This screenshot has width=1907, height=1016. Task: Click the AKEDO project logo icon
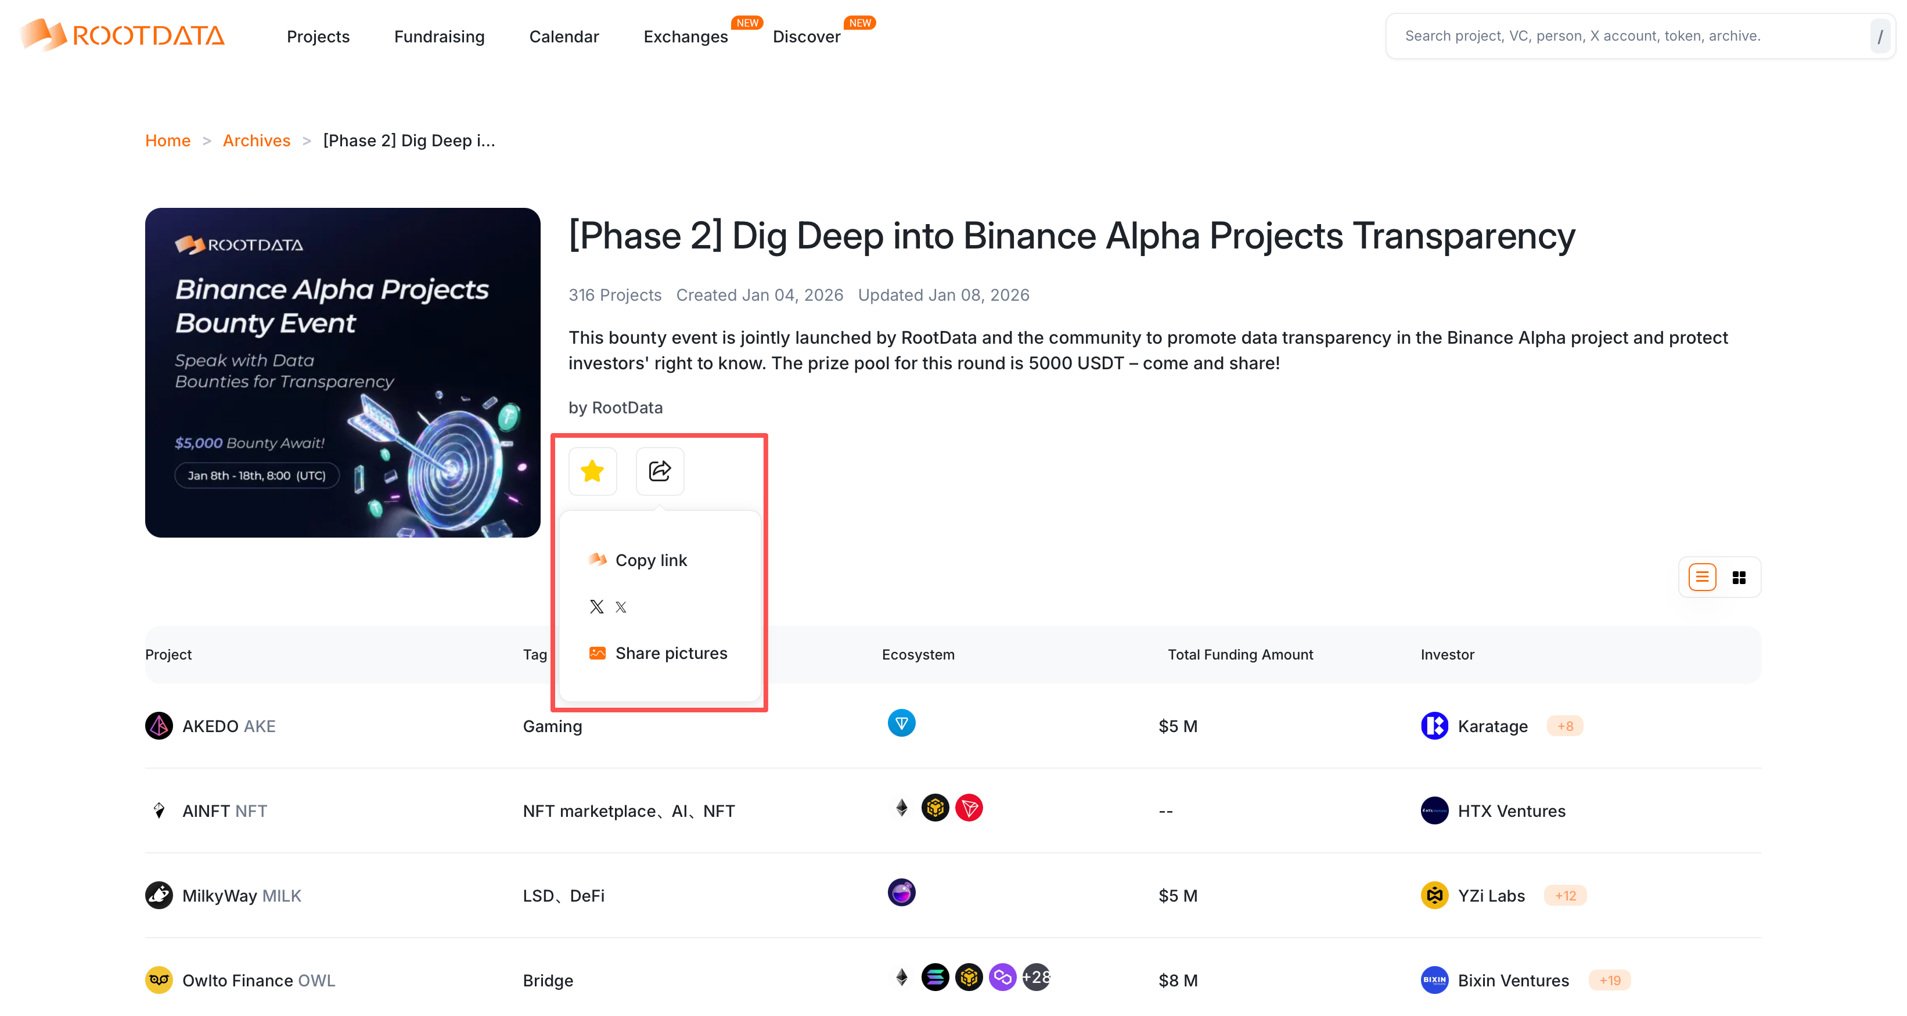[159, 726]
